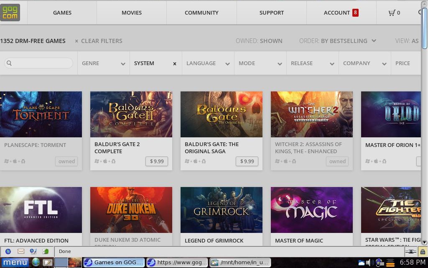This screenshot has height=268, width=428.
Task: Open the COMMUNITY menu
Action: (x=201, y=13)
